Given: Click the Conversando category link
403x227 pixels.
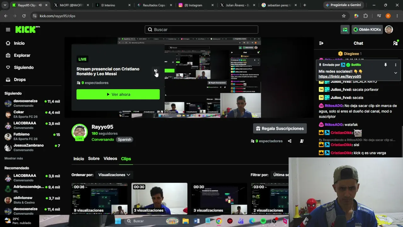Looking at the screenshot, I should pyautogui.click(x=103, y=139).
